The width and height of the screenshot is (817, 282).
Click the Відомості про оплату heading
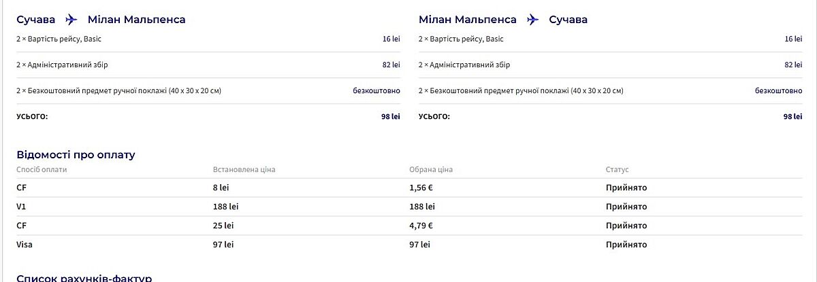point(76,155)
